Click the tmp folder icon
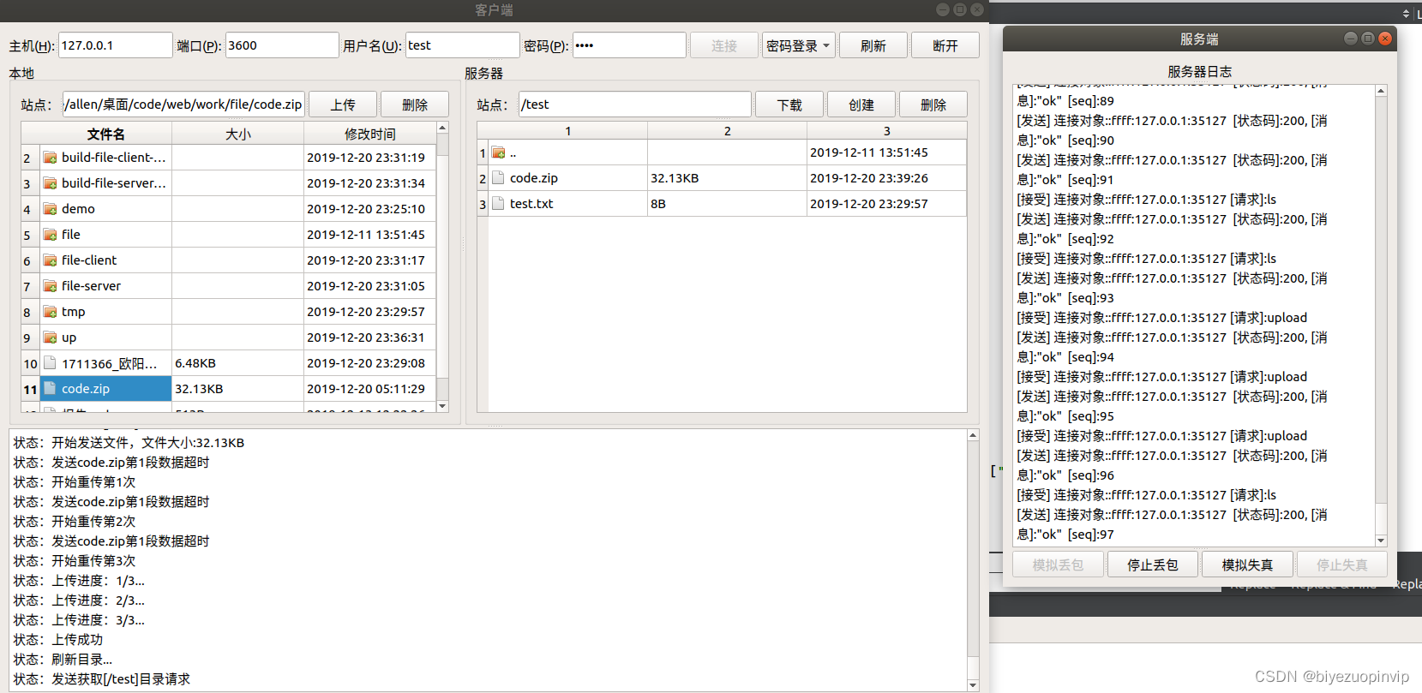Image resolution: width=1422 pixels, height=693 pixels. (50, 312)
